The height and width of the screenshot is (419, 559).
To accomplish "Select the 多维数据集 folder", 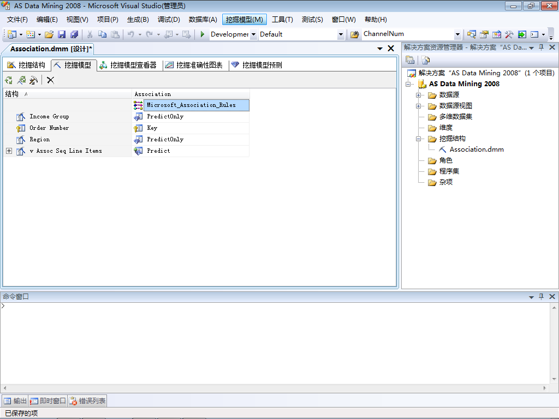I will coord(455,117).
